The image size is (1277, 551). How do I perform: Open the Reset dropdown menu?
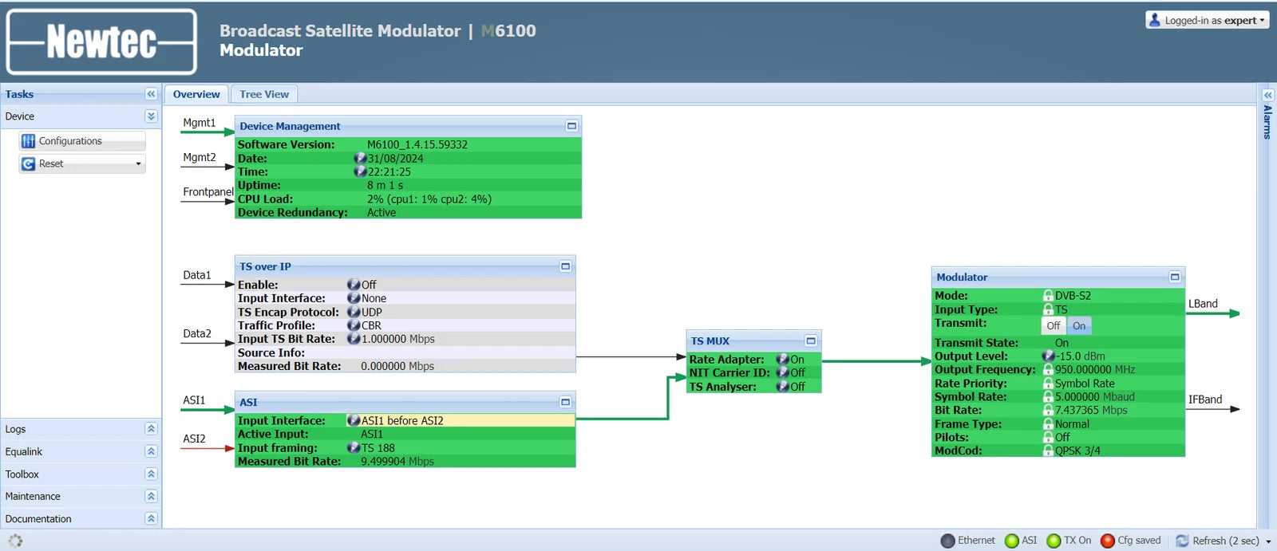pos(82,163)
